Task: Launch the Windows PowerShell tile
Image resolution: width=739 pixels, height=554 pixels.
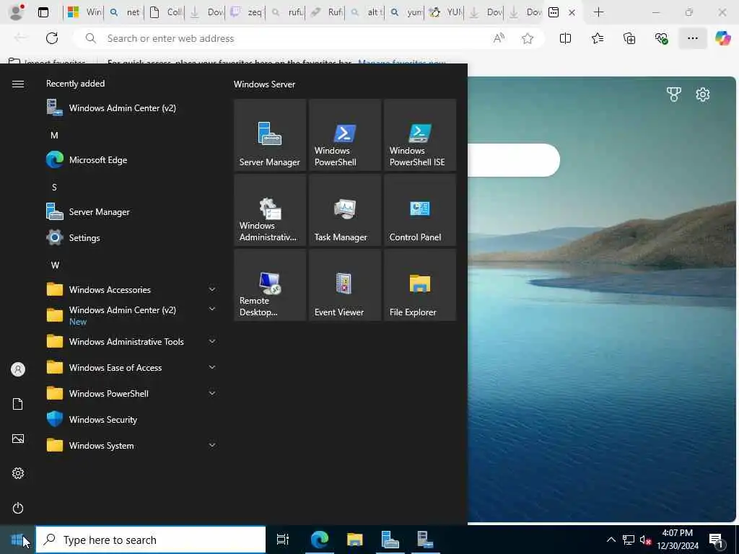Action: [344, 135]
